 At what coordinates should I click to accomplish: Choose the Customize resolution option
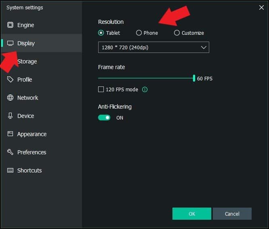coord(177,33)
